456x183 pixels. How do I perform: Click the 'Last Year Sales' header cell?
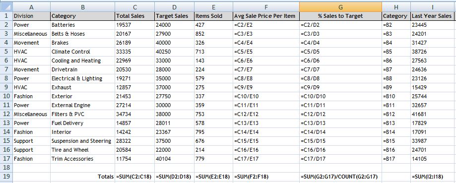click(x=433, y=16)
